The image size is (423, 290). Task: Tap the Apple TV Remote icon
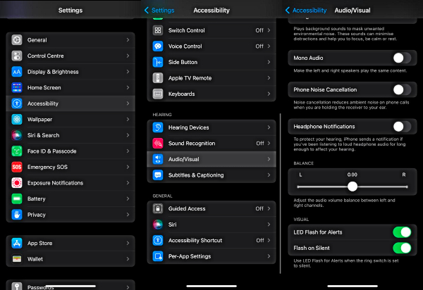click(158, 78)
